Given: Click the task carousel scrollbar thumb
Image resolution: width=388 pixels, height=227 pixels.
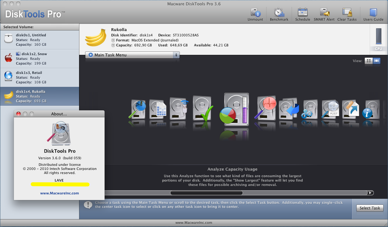Looking at the screenshot, I should (x=207, y=193).
